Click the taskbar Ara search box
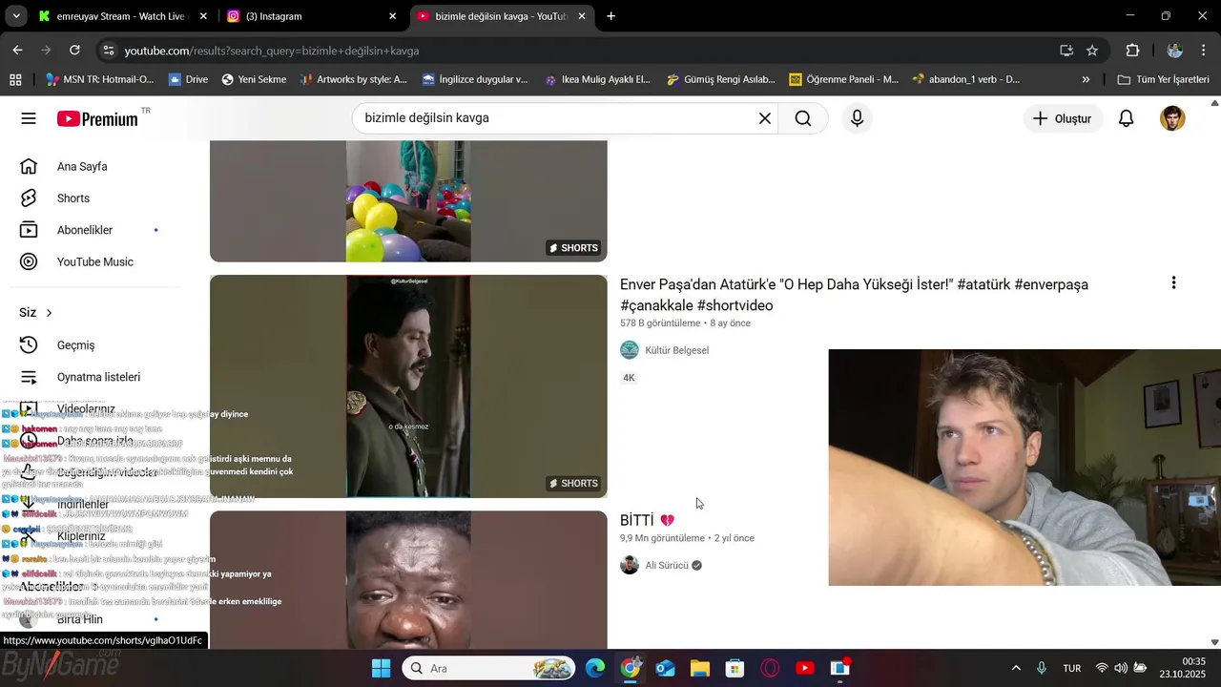The width and height of the screenshot is (1221, 687). click(x=488, y=668)
